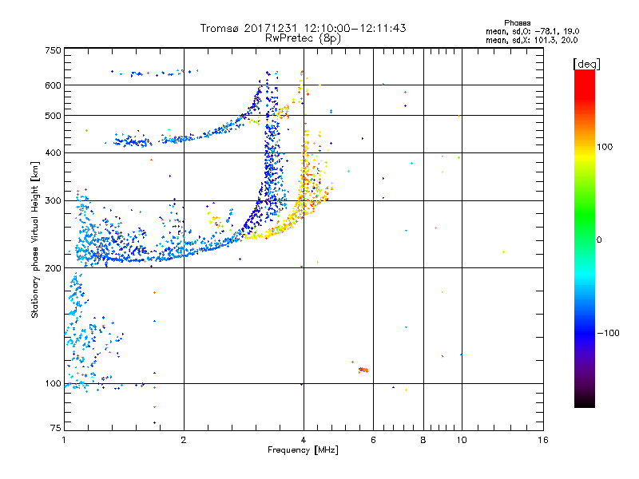
Task: Click the y-axis tick label "300"
Action: [53, 201]
